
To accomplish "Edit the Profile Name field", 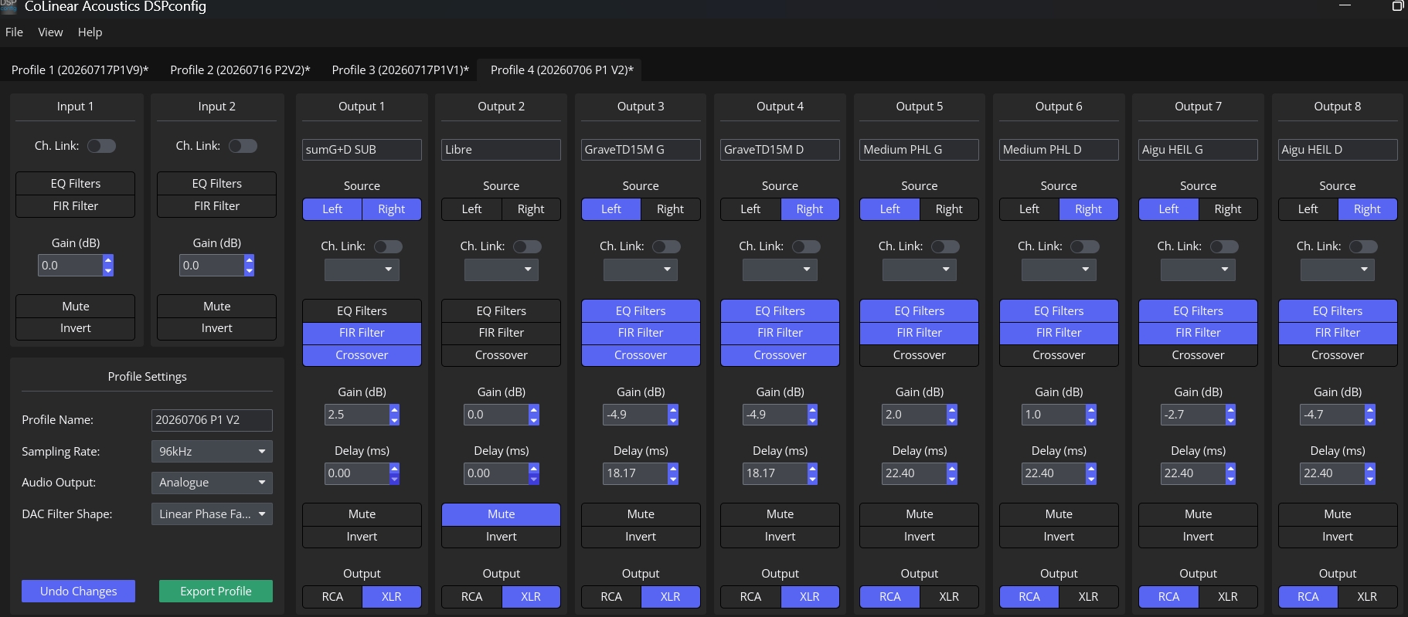I will click(212, 420).
